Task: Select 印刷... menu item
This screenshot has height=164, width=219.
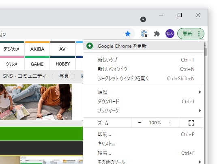Action: [x=143, y=134]
